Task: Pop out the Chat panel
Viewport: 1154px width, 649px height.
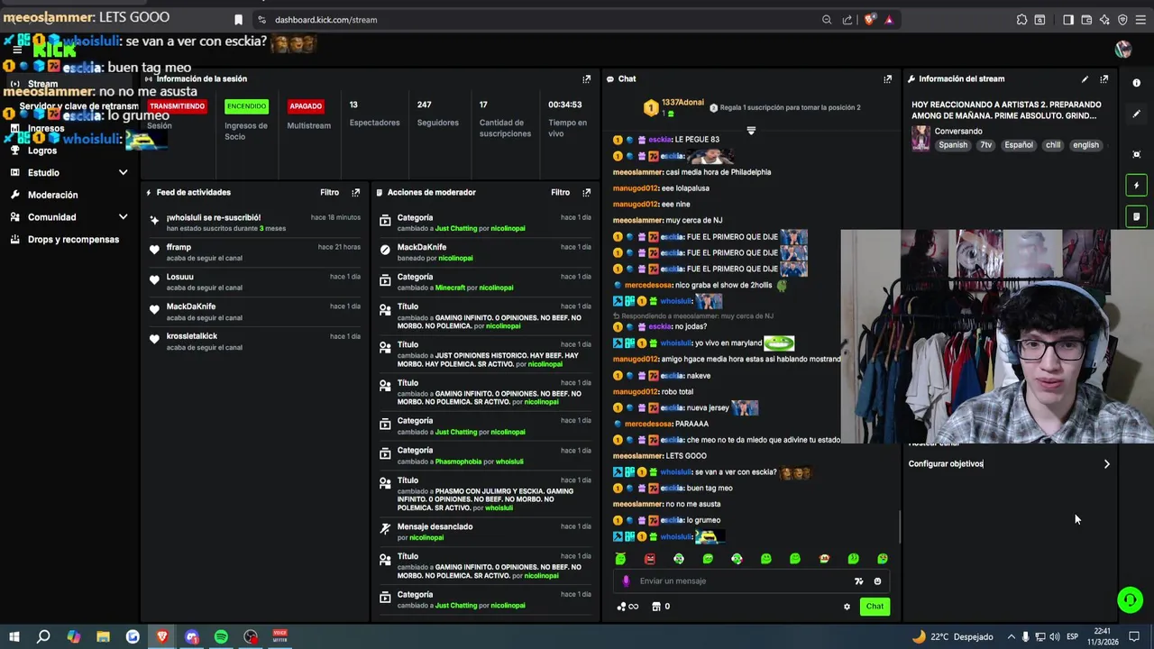Action: point(887,79)
